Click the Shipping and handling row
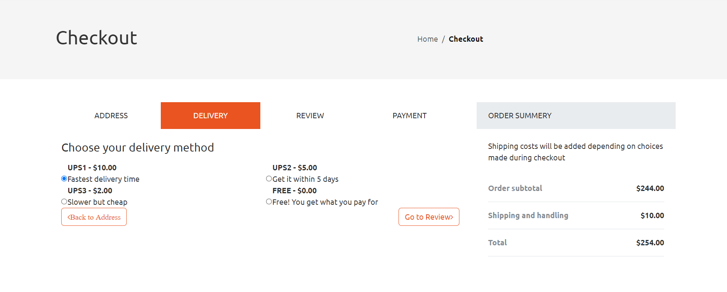The width and height of the screenshot is (727, 292). click(528, 215)
